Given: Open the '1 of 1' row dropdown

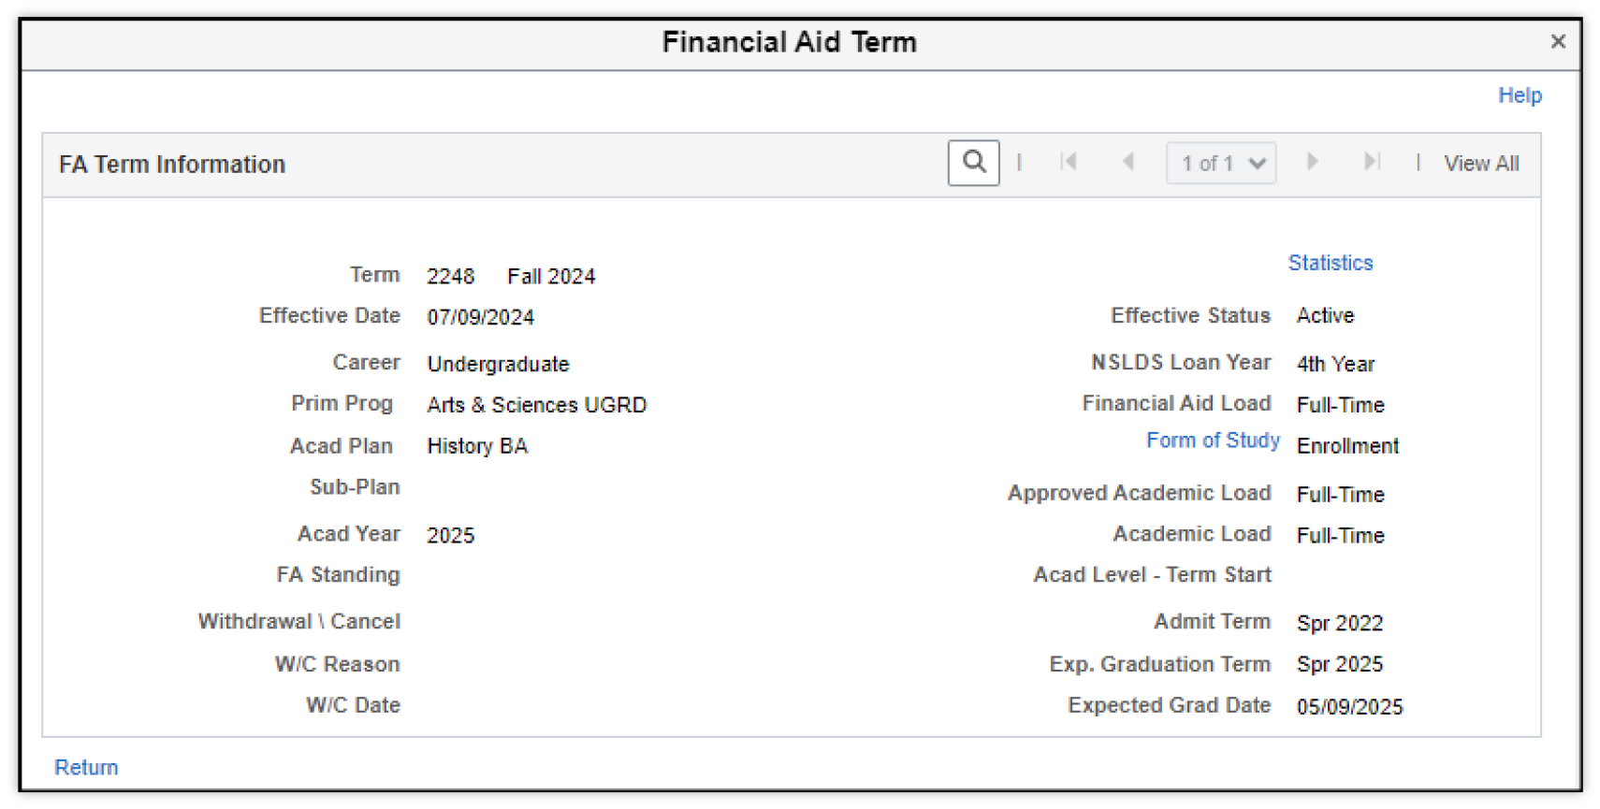Looking at the screenshot, I should coord(1221,163).
